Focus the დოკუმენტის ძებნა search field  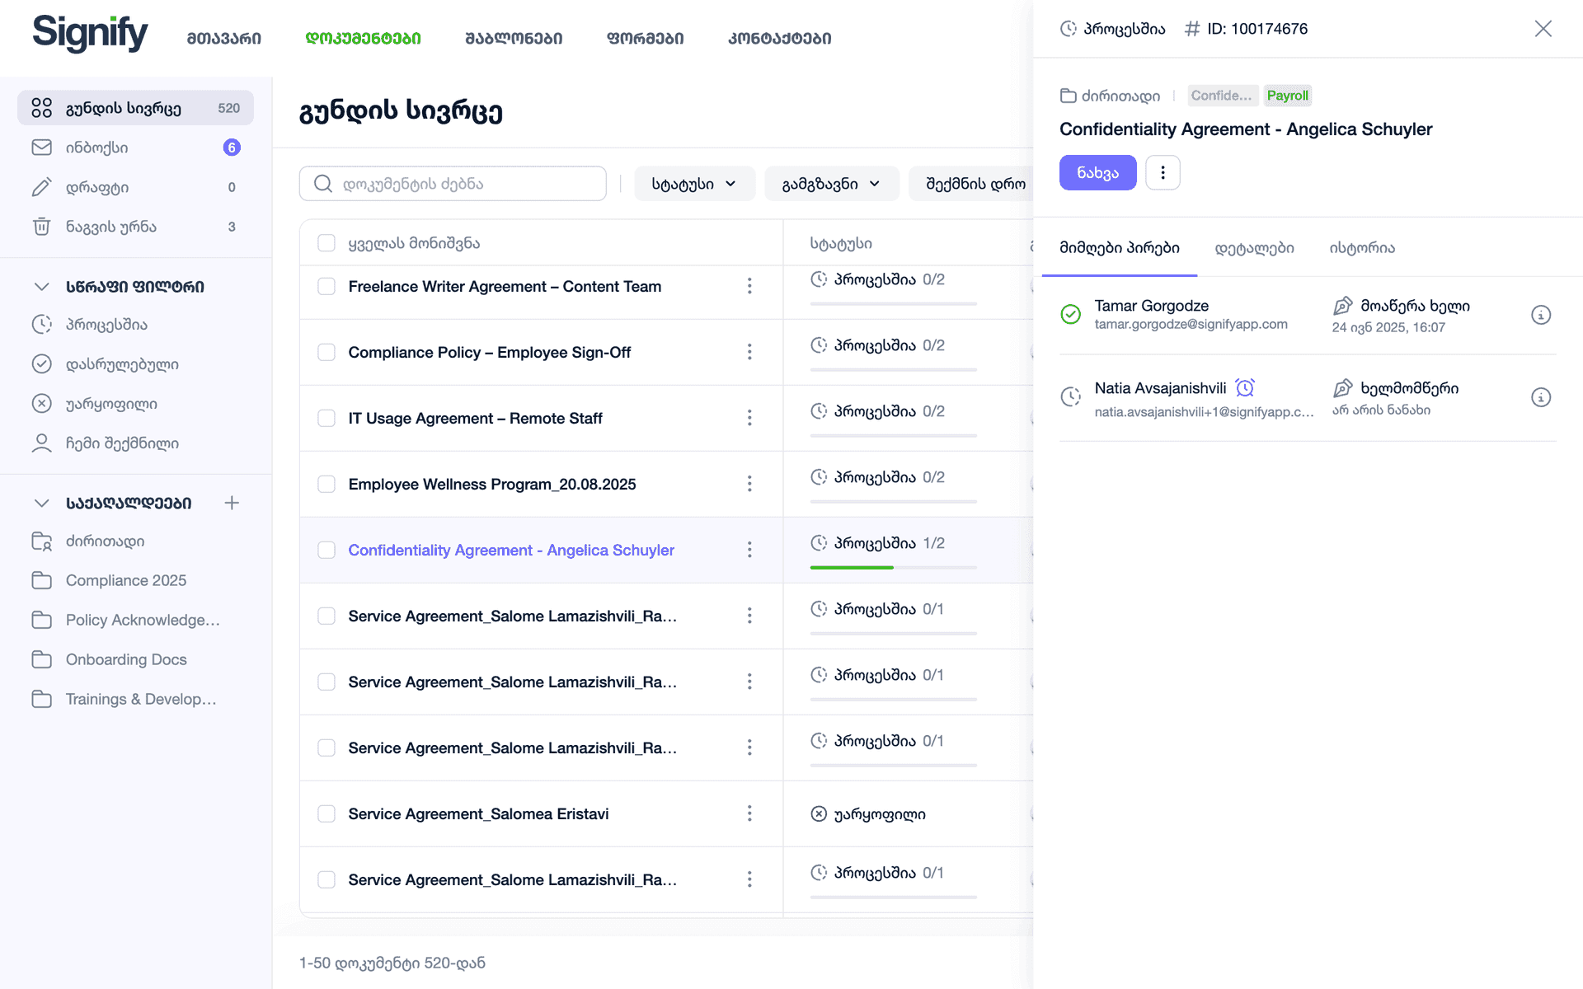[x=453, y=184]
